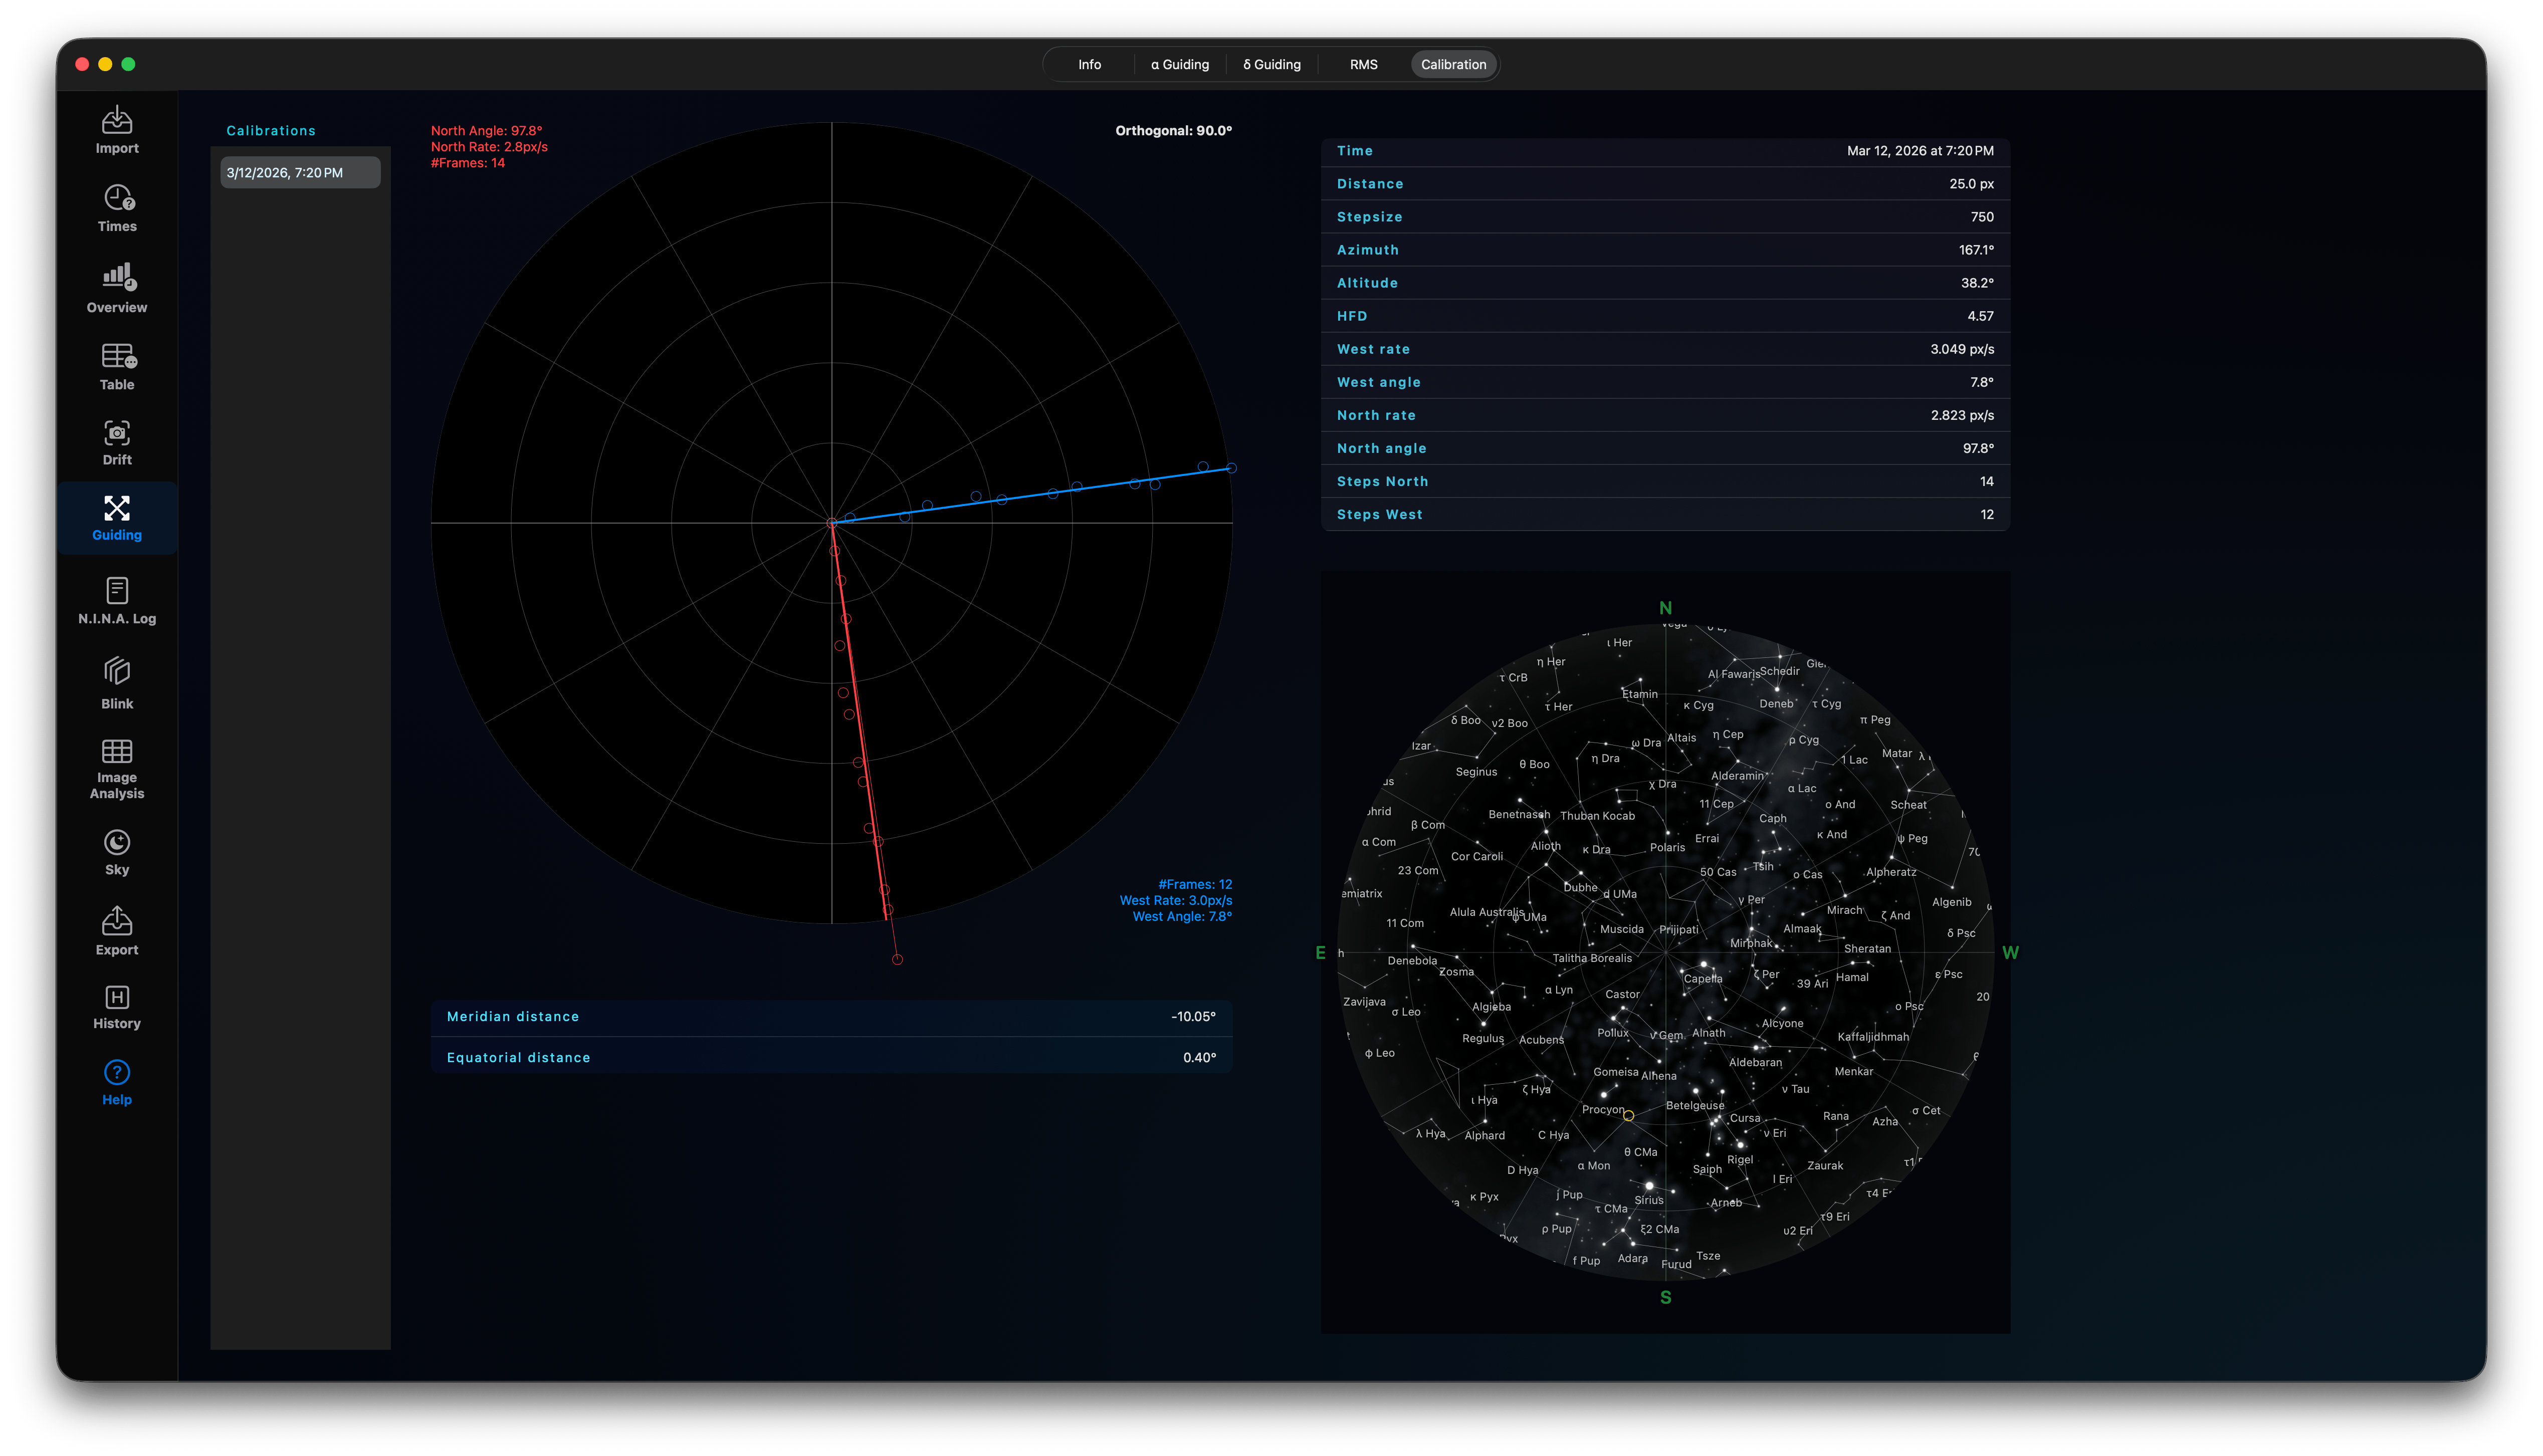Open the Sky section
Image resolution: width=2543 pixels, height=1456 pixels.
(x=117, y=852)
